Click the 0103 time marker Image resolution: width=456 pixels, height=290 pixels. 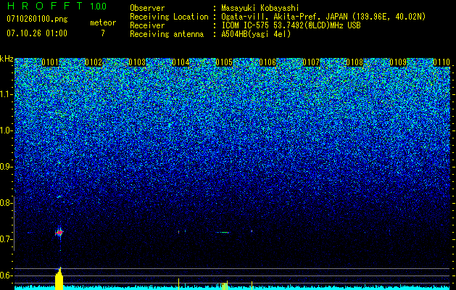click(x=137, y=62)
